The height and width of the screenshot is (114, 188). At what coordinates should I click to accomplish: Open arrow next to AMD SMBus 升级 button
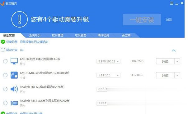(x=177, y=75)
